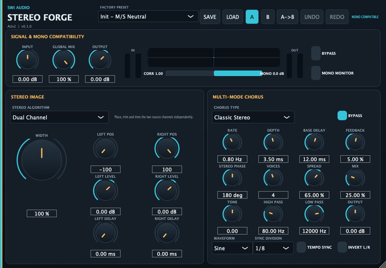Image resolution: width=386 pixels, height=268 pixels.
Task: Click the SAVE preset button
Action: pos(210,17)
